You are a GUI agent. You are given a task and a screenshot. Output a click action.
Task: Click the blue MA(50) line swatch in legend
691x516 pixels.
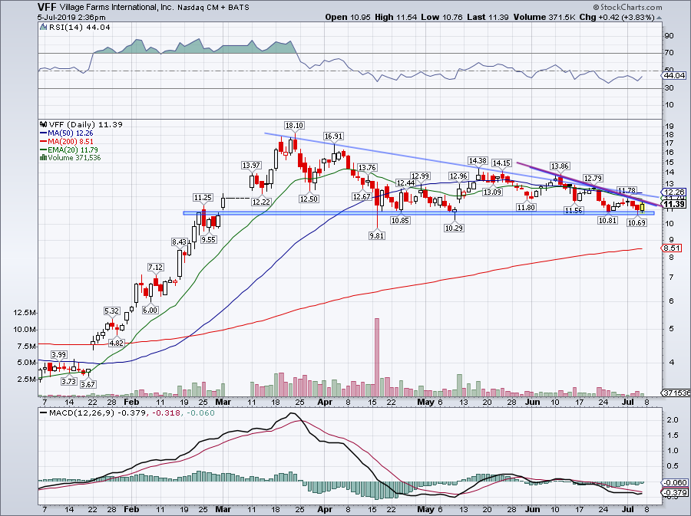[x=43, y=133]
